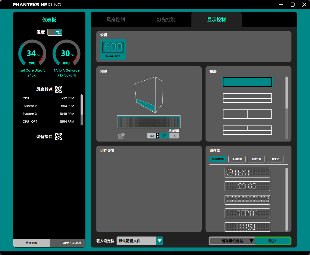Viewport: 310px width, 255px height.
Task: Choose the split-top with bottom row layout
Action: [247, 130]
